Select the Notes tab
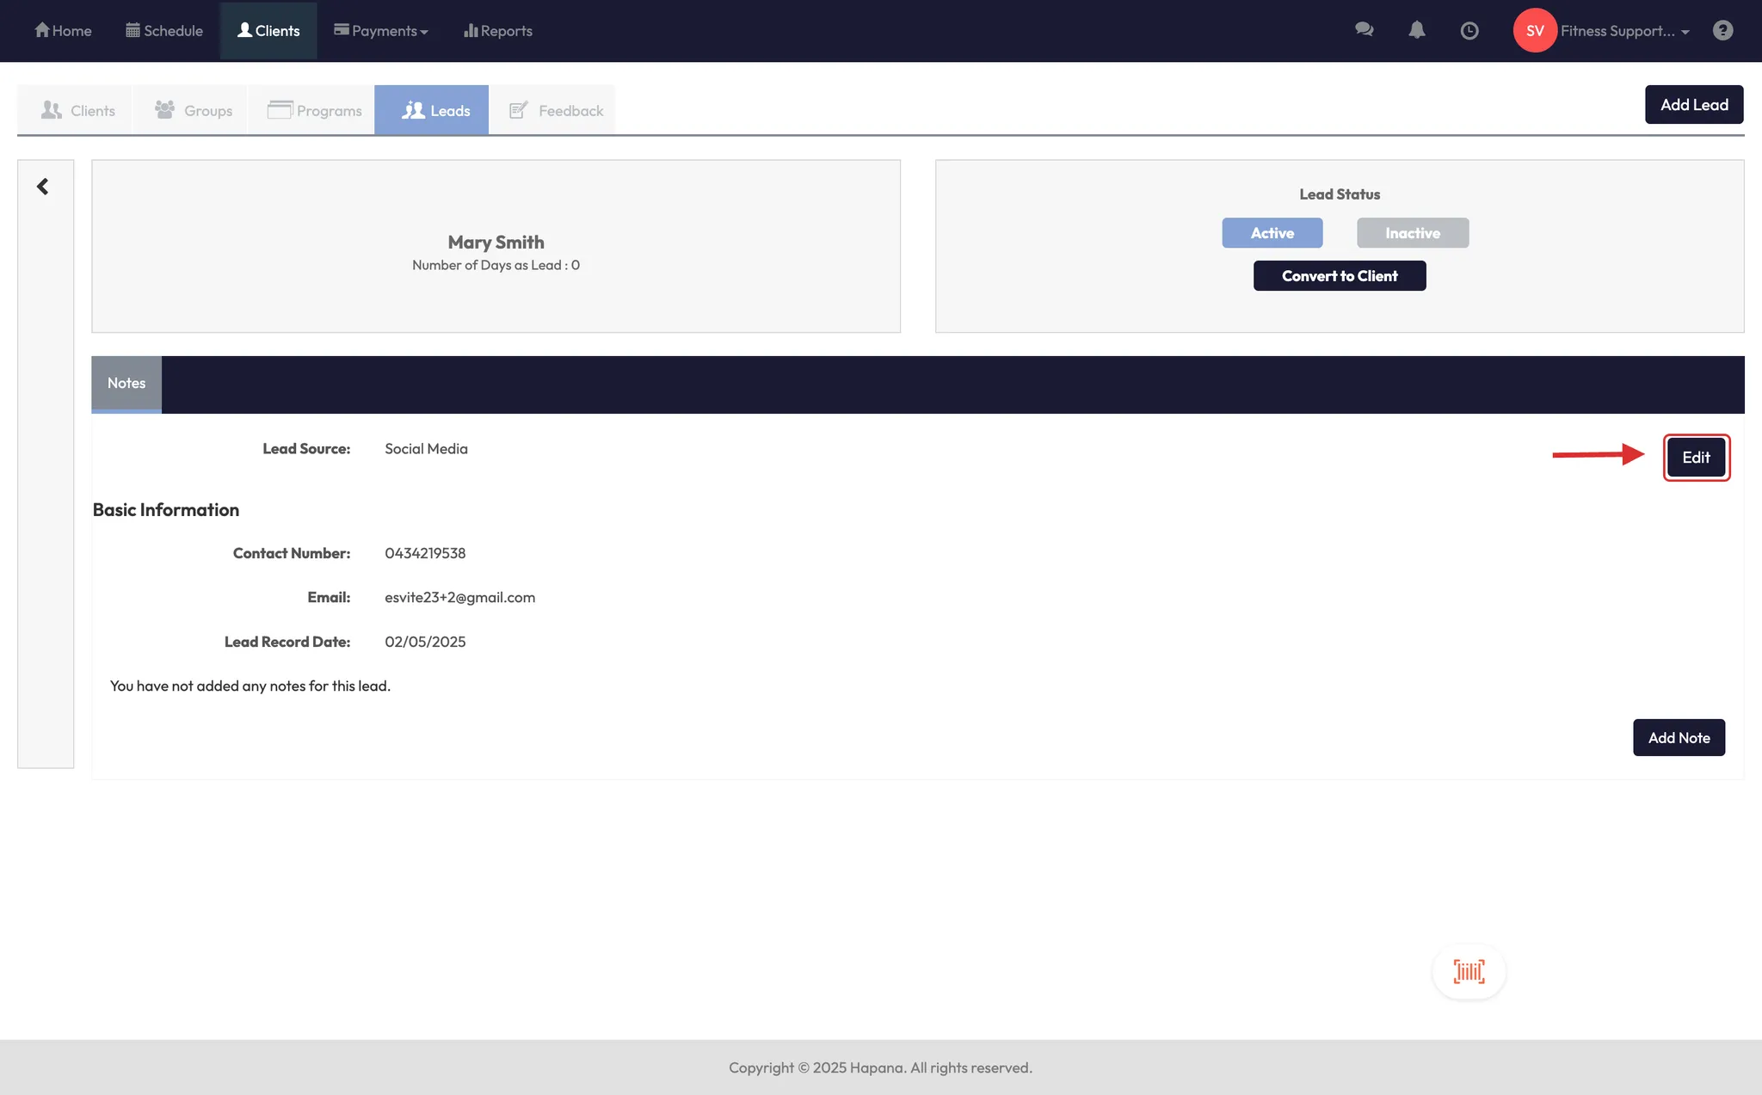 126,384
